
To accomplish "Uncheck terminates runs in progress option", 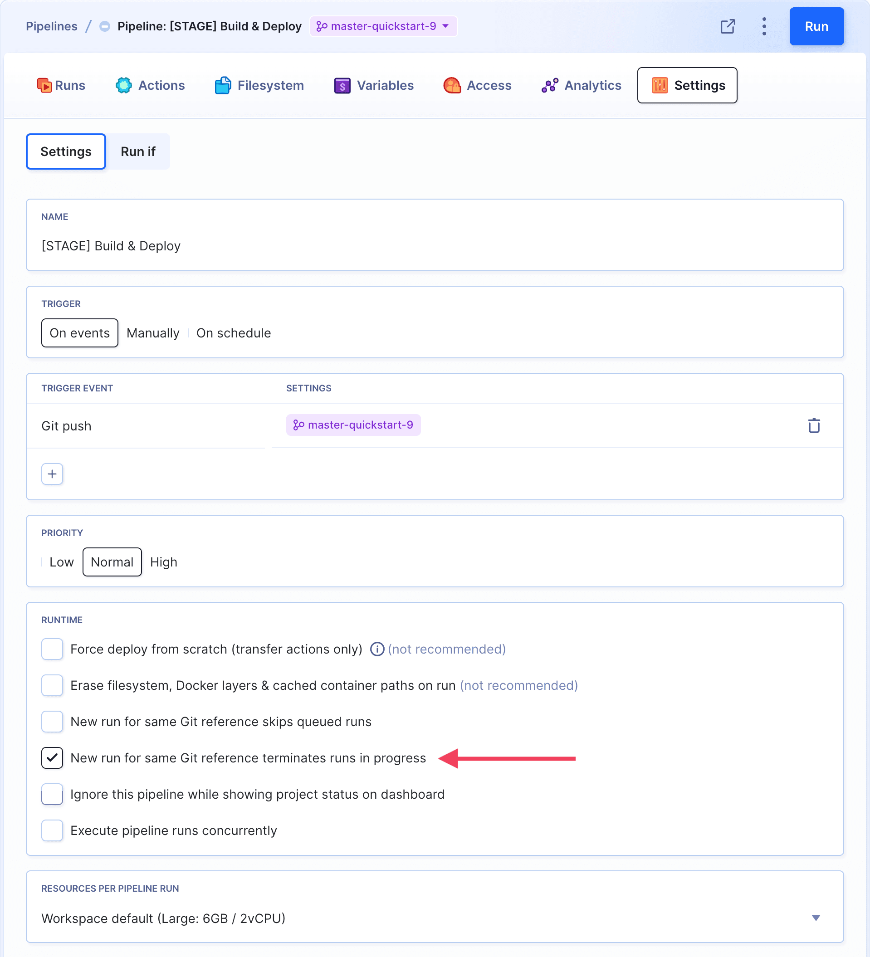I will coord(52,757).
